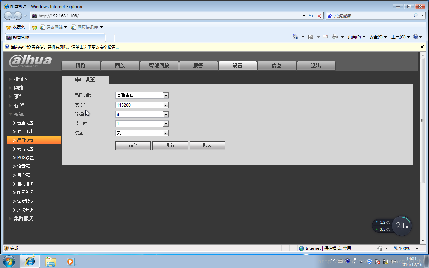
Task: Open 显示输出 in sidebar
Action: point(25,131)
